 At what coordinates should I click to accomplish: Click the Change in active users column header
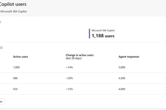click(x=80, y=55)
